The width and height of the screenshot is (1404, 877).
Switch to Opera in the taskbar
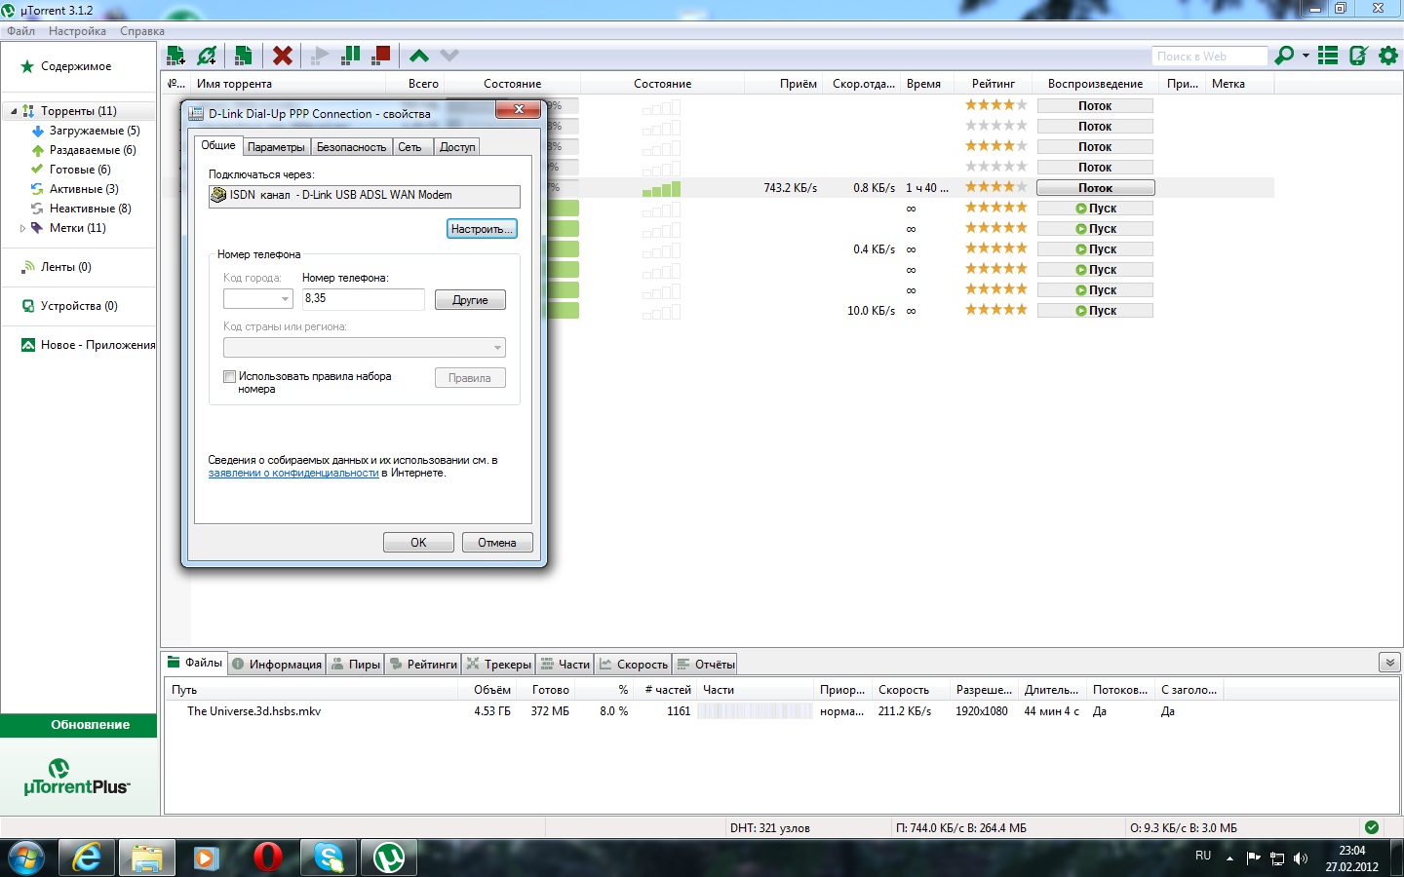267,858
